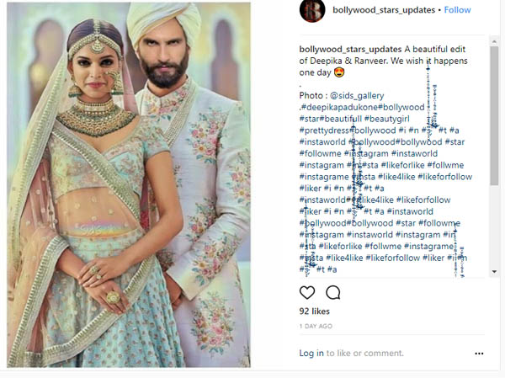505x378 pixels.
Task: Click the bollywood_stars_updates profile avatar
Action: pos(312,10)
